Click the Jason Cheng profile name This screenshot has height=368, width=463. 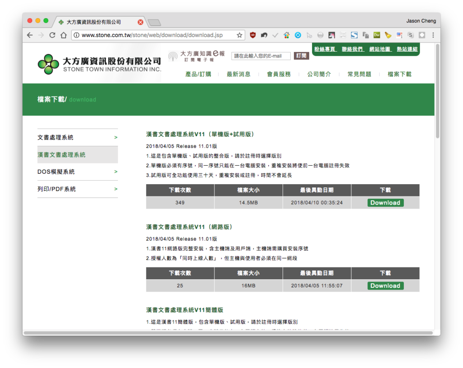pos(421,21)
